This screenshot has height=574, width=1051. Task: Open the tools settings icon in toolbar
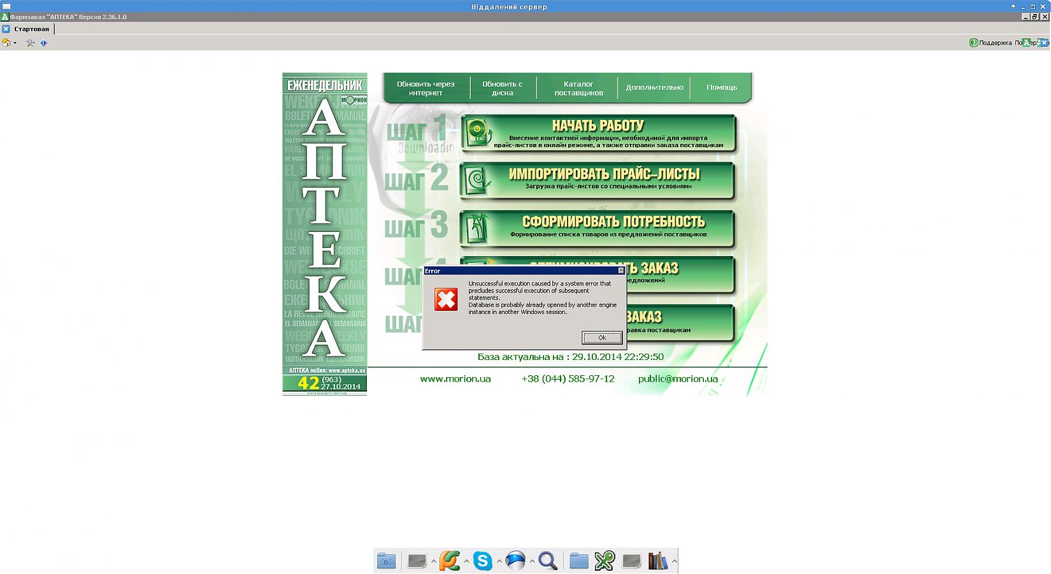coord(30,43)
